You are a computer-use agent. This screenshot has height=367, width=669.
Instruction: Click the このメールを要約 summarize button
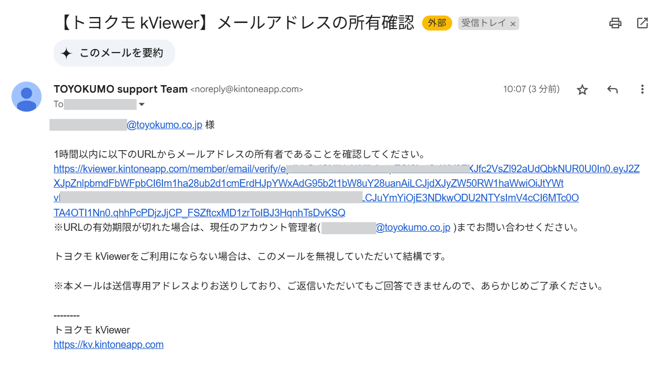coord(114,53)
